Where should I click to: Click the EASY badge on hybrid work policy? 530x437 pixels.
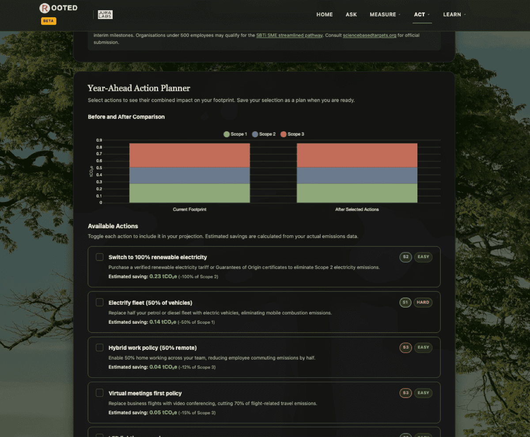pos(423,348)
